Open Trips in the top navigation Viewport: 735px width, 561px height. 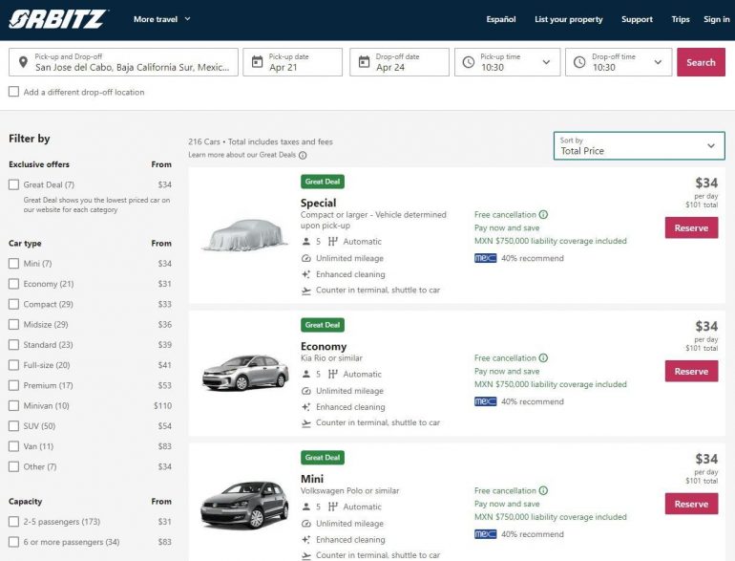(x=680, y=19)
